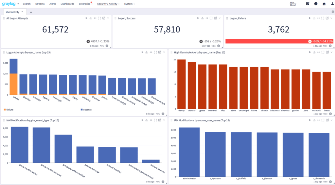
Task: Select the User Activity dashboard tab
Action: point(12,12)
